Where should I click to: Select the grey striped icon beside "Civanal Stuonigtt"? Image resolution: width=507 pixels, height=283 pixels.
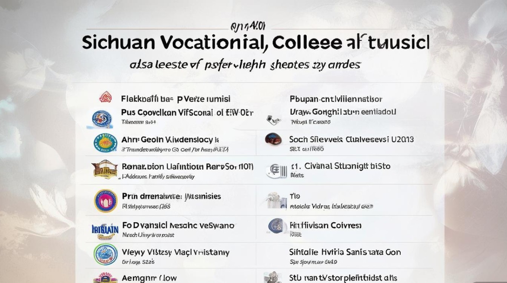274,171
